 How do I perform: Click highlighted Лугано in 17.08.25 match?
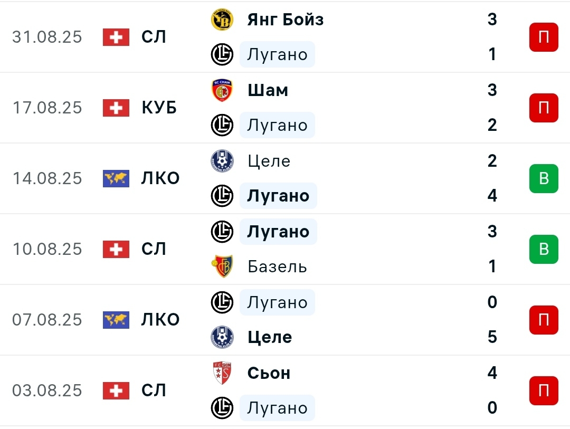click(278, 125)
